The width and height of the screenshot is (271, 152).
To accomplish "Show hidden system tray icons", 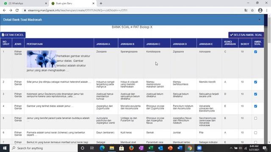I will tap(231, 148).
